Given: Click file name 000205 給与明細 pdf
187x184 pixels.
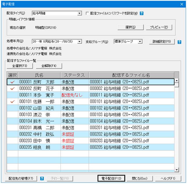Looking at the screenshot, I should 119,147.
